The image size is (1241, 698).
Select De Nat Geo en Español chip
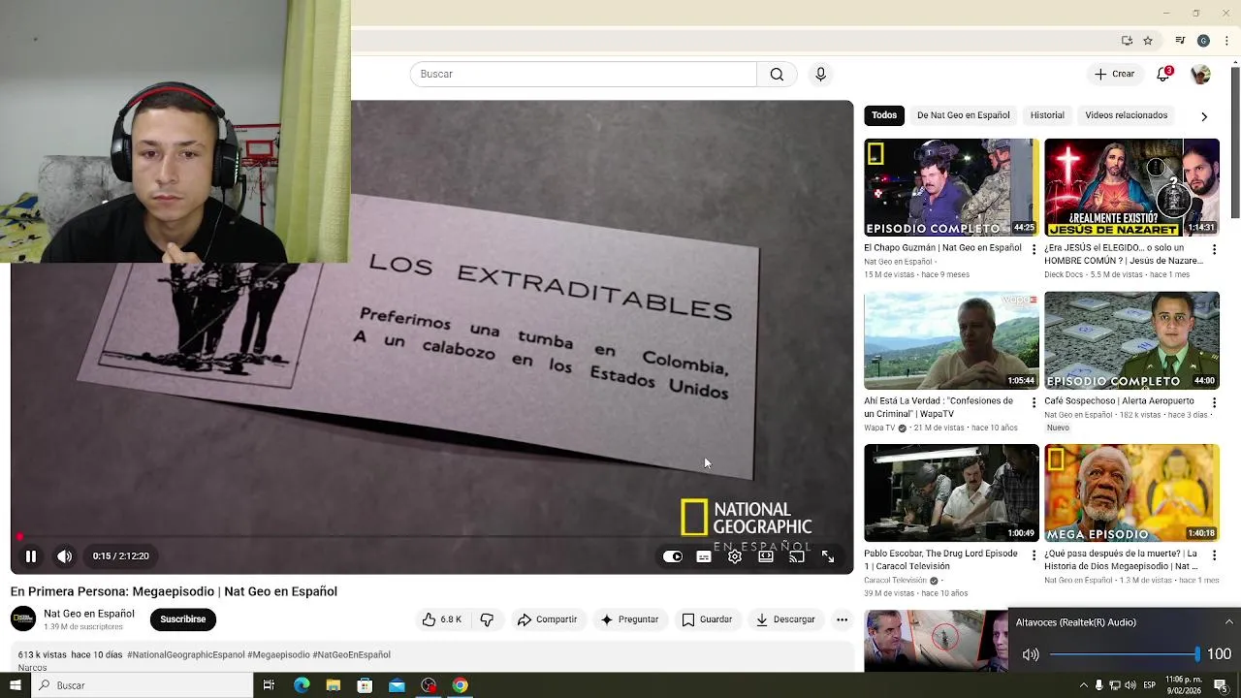tap(963, 115)
